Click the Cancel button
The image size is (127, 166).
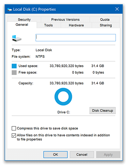click(x=82, y=155)
